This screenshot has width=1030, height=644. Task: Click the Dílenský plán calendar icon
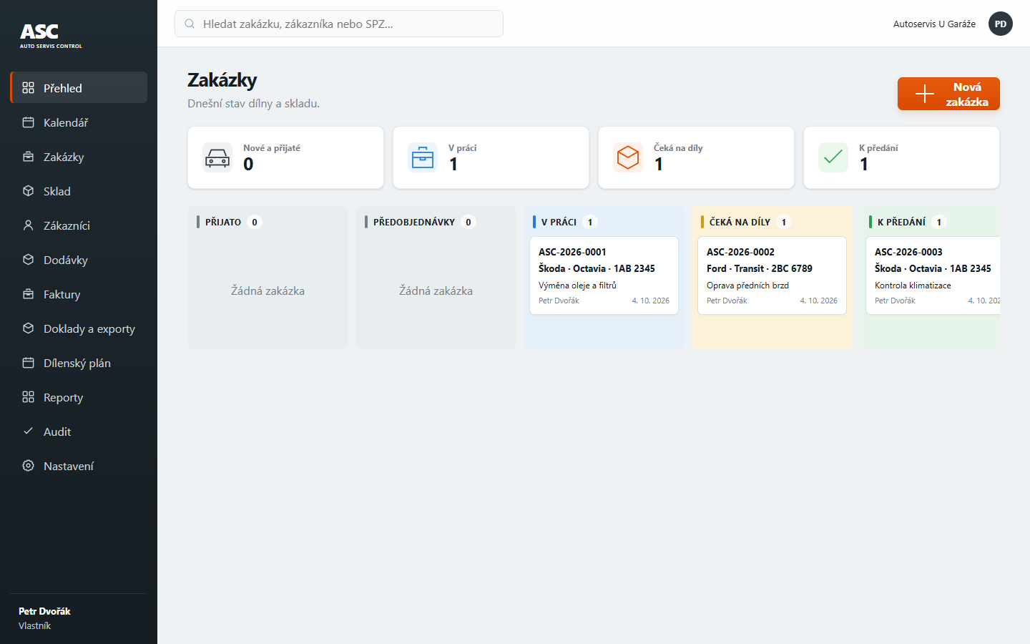pos(28,363)
